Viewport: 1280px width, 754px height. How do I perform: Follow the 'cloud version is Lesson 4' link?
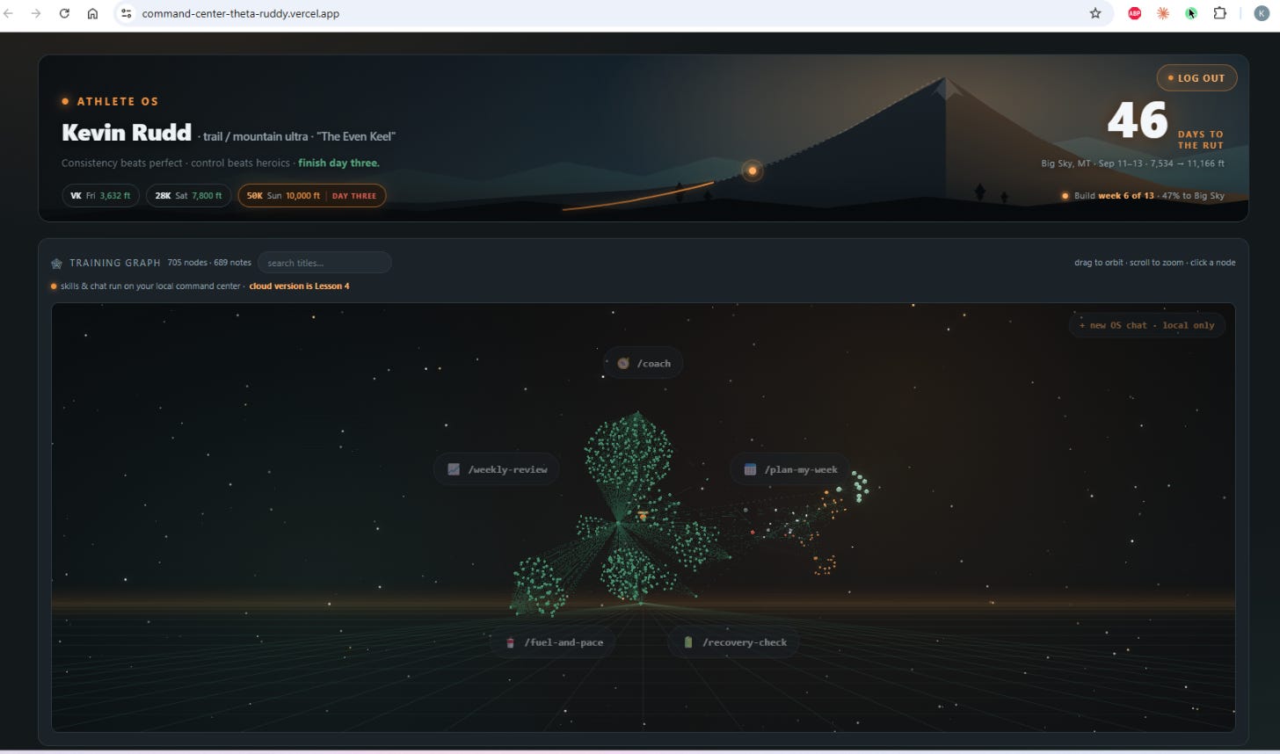pyautogui.click(x=299, y=286)
